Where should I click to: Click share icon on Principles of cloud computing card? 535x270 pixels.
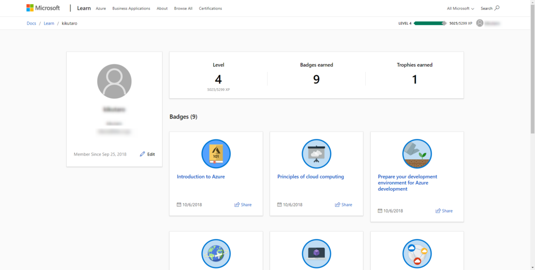tap(338, 205)
